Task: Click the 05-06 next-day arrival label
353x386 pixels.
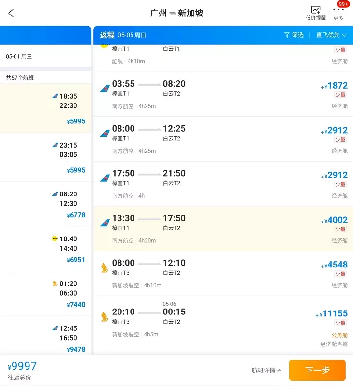Action: [x=169, y=304]
